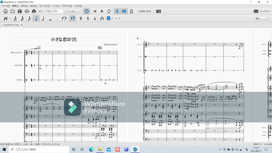This screenshot has width=272, height=153.
Task: Flip the stem direction
Action: (x=102, y=18)
